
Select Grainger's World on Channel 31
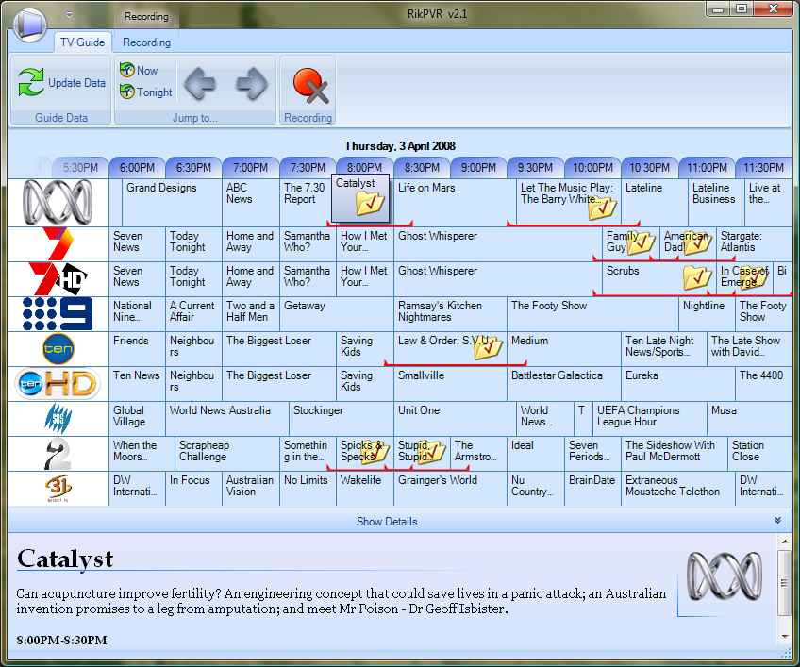pyautogui.click(x=451, y=489)
